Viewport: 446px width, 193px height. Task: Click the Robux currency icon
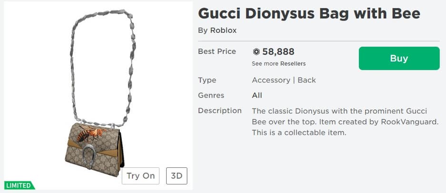tap(256, 52)
